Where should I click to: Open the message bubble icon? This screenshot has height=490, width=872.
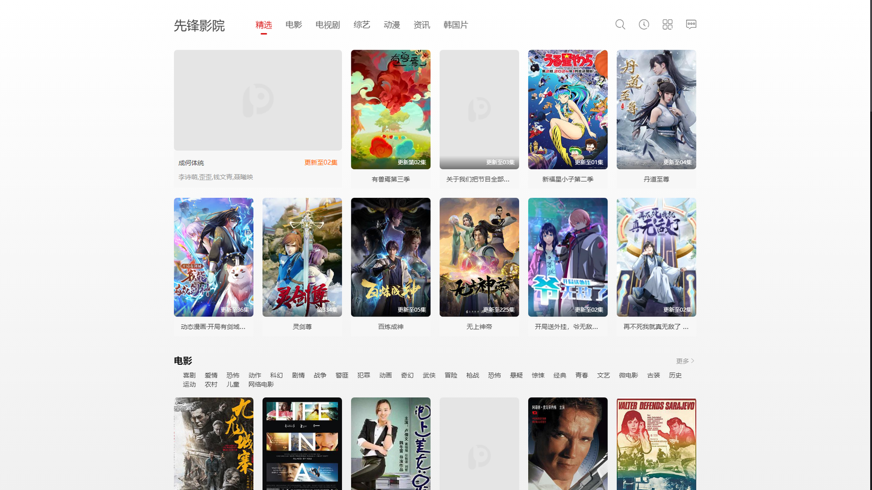tap(691, 24)
